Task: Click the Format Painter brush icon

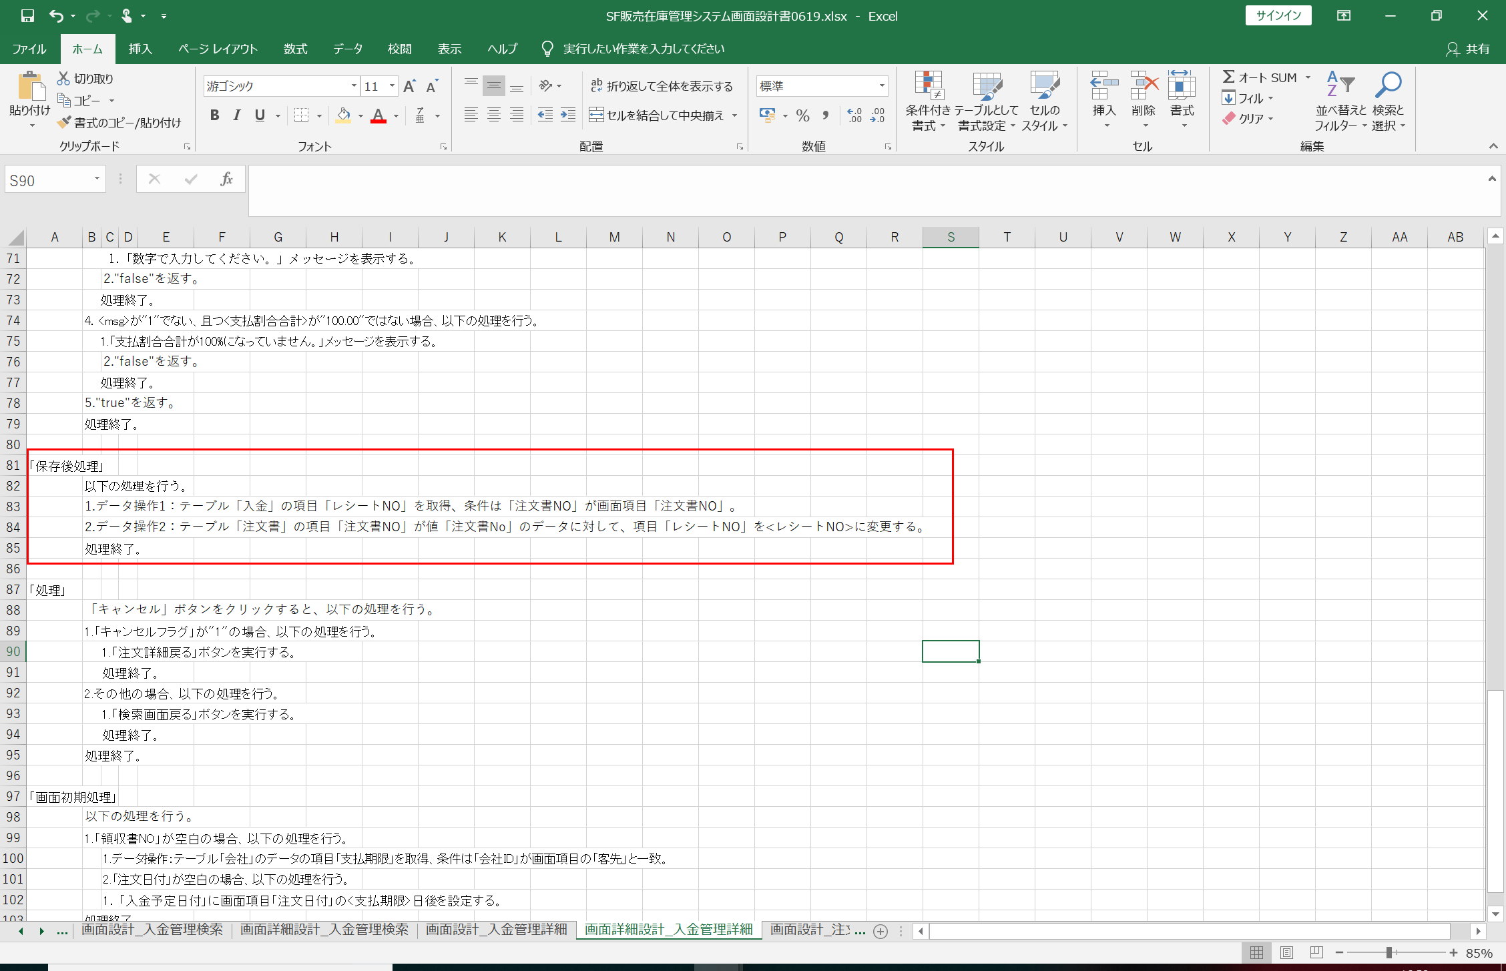Action: pyautogui.click(x=64, y=122)
